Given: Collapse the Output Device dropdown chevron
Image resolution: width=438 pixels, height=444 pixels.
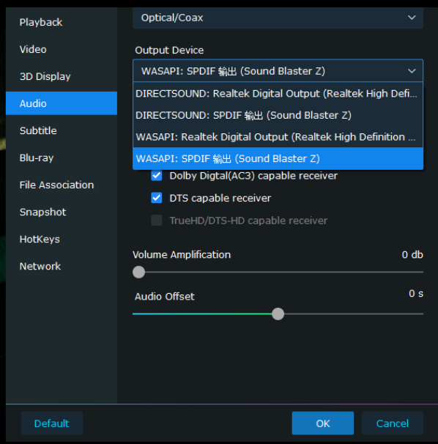Looking at the screenshot, I should click(412, 71).
